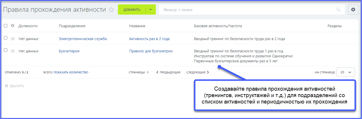
Task: Open the Правило для бухгалетрии link
Action: click(151, 51)
